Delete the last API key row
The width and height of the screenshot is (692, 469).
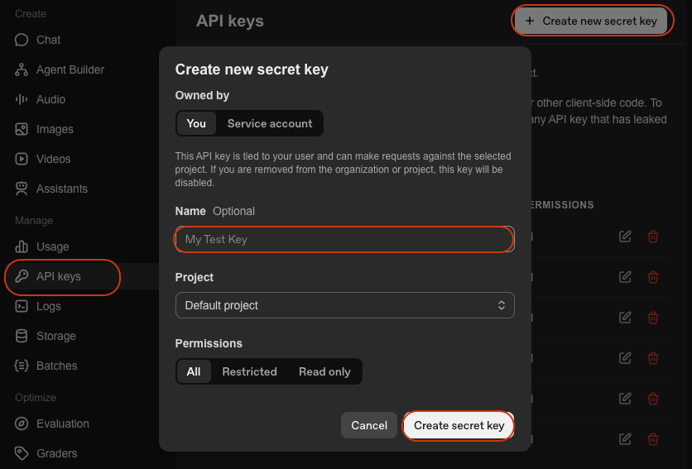[653, 439]
